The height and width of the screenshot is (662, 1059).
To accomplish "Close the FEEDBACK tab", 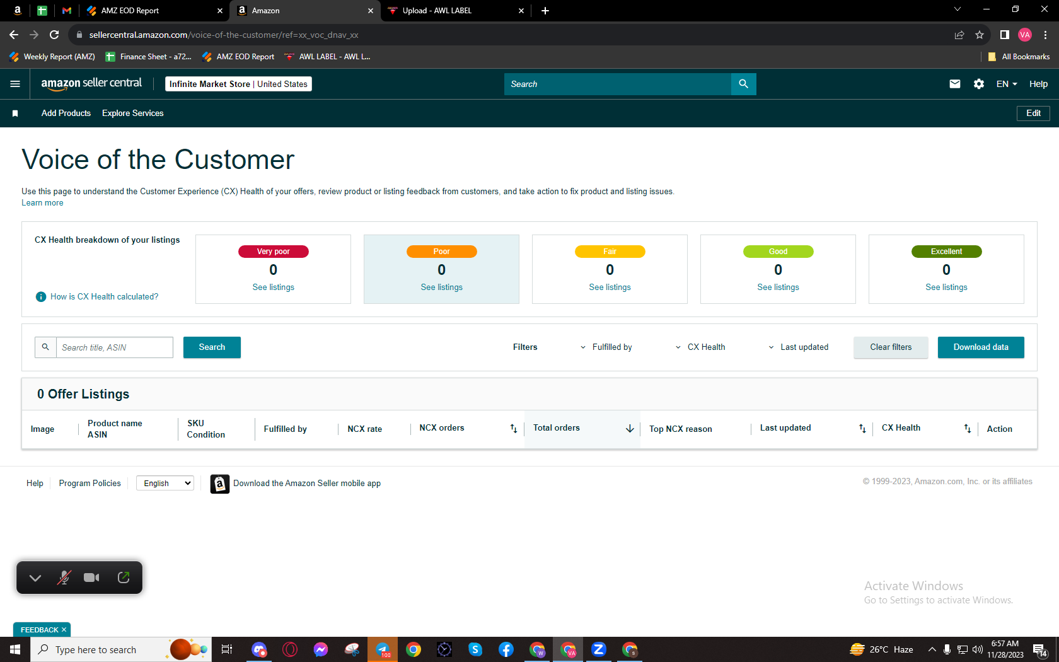I will tap(64, 630).
